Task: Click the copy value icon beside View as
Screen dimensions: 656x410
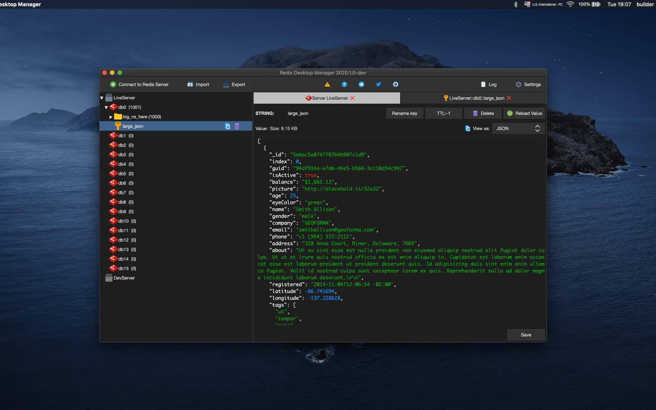Action: pos(467,129)
